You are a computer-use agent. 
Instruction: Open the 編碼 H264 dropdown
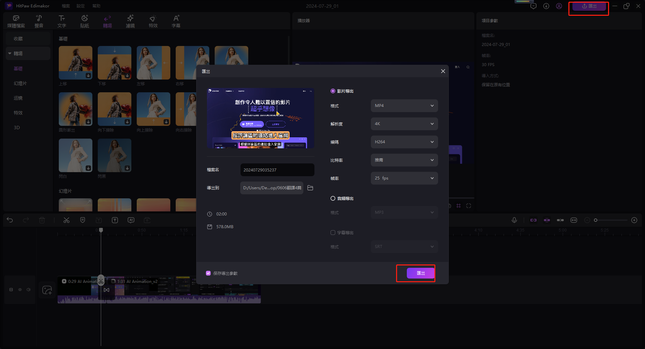coord(404,142)
